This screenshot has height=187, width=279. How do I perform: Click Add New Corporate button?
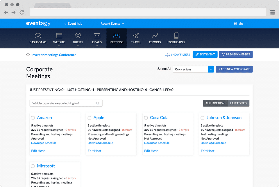pos(234,69)
